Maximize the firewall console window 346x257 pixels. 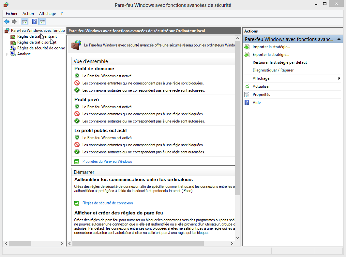324,4
